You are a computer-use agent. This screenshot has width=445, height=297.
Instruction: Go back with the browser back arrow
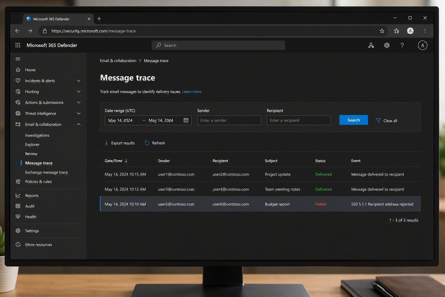(x=17, y=31)
